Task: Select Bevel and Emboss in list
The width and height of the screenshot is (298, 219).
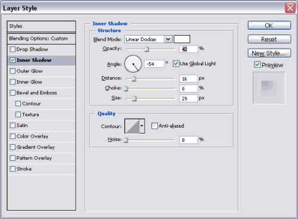Action: pos(36,93)
